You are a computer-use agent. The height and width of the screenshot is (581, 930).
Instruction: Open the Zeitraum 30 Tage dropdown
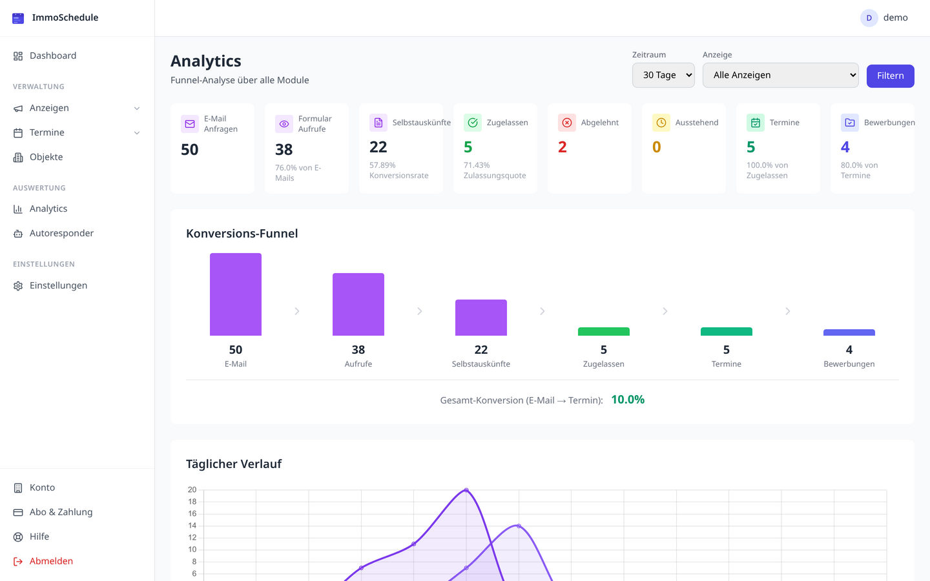(663, 75)
